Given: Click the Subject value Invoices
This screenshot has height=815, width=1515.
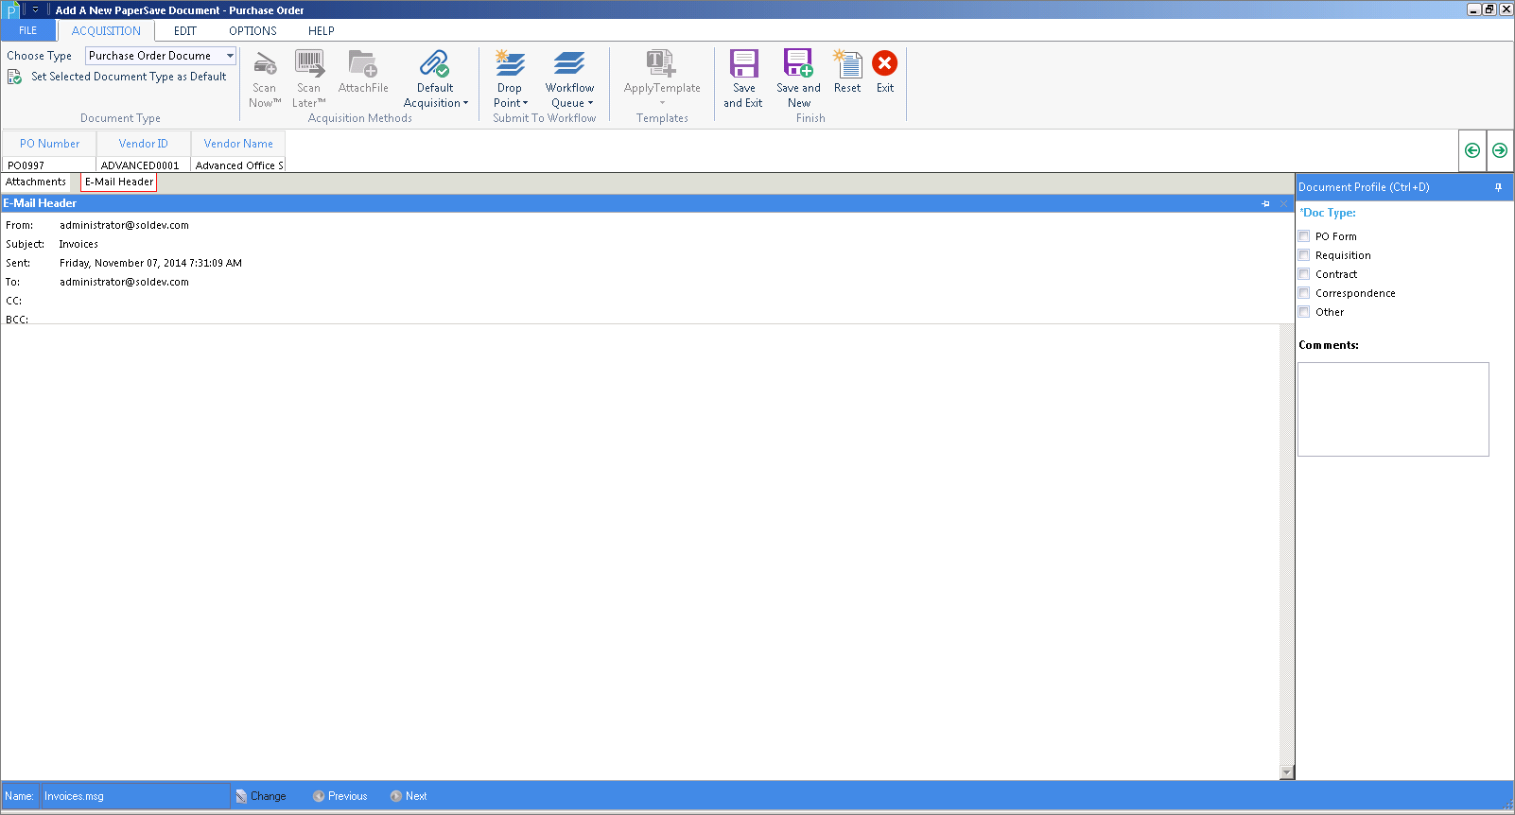Looking at the screenshot, I should point(78,244).
